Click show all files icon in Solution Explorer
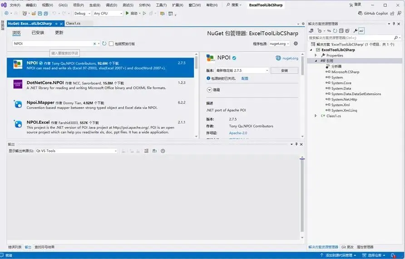 347,31
